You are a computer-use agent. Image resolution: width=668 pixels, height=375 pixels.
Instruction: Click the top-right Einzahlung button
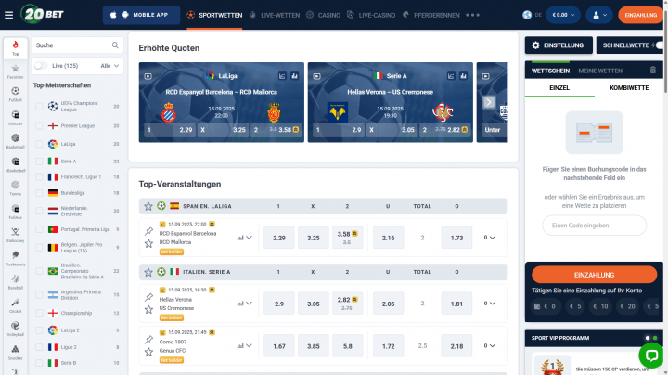641,15
